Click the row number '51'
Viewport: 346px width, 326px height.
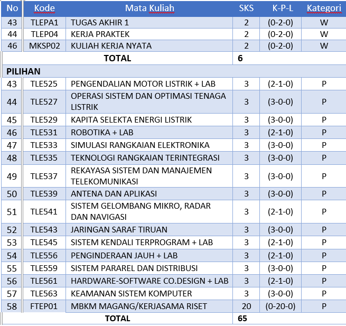click(x=12, y=212)
